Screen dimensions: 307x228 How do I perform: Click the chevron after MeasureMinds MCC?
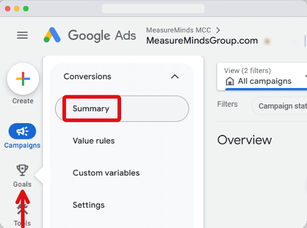pyautogui.click(x=218, y=30)
